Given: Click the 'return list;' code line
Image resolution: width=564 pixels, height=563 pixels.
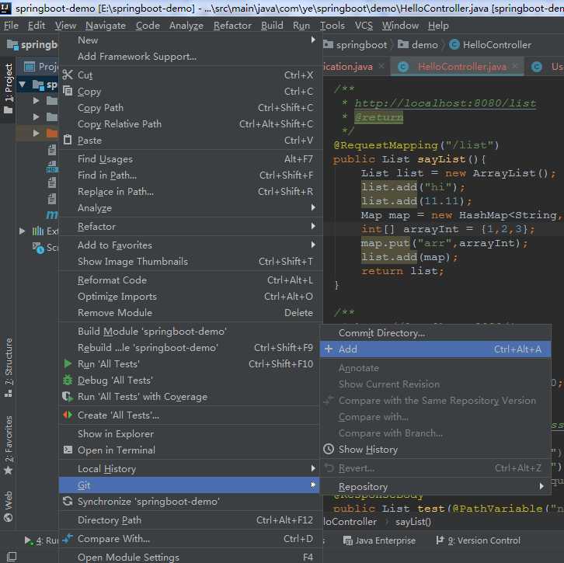Looking at the screenshot, I should tap(402, 271).
